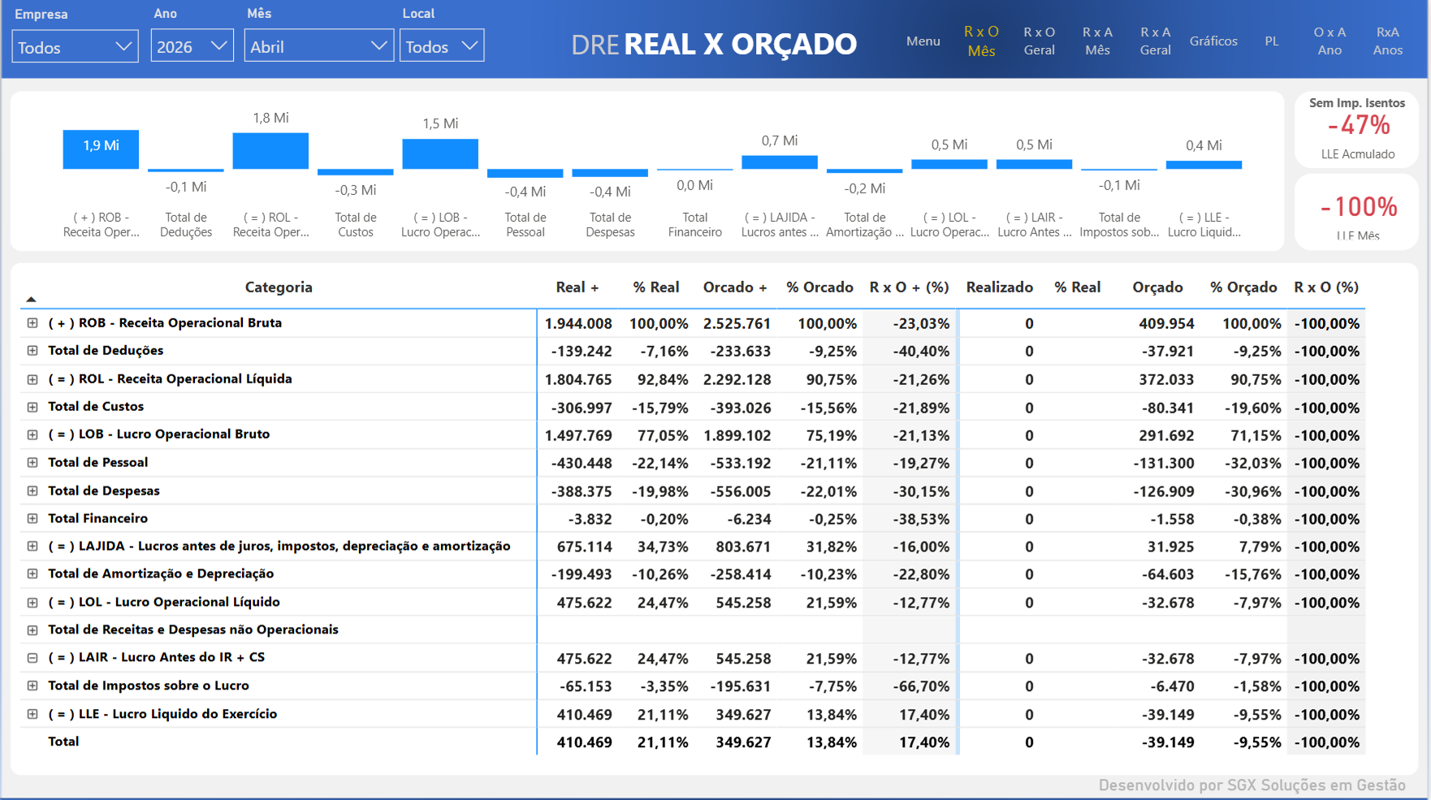1431x800 pixels.
Task: Click the 1,8 Mi ROL waterfall bar
Action: pos(270,151)
